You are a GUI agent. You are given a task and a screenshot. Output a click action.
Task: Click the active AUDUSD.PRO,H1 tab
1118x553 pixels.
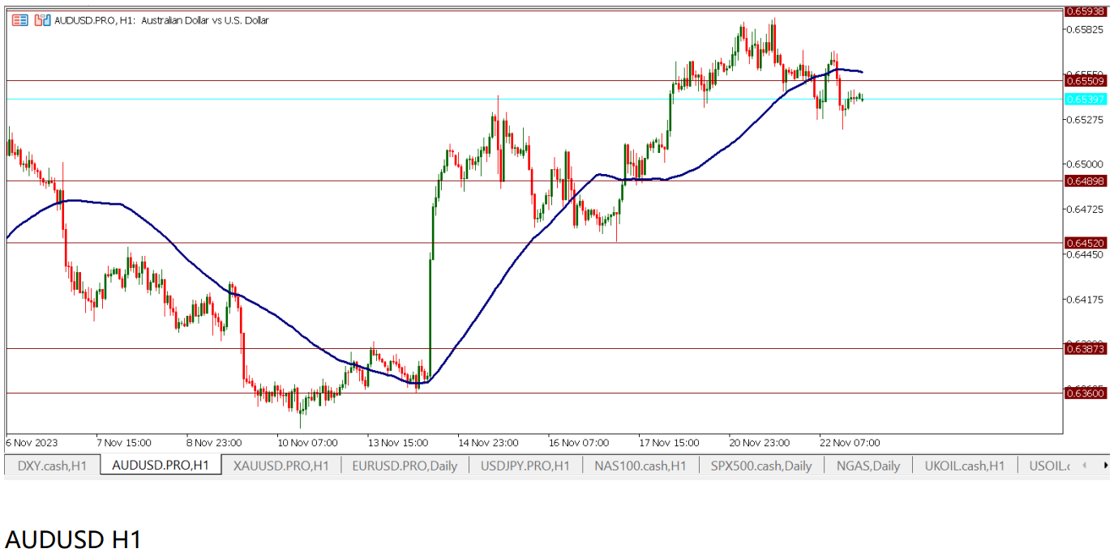(161, 466)
